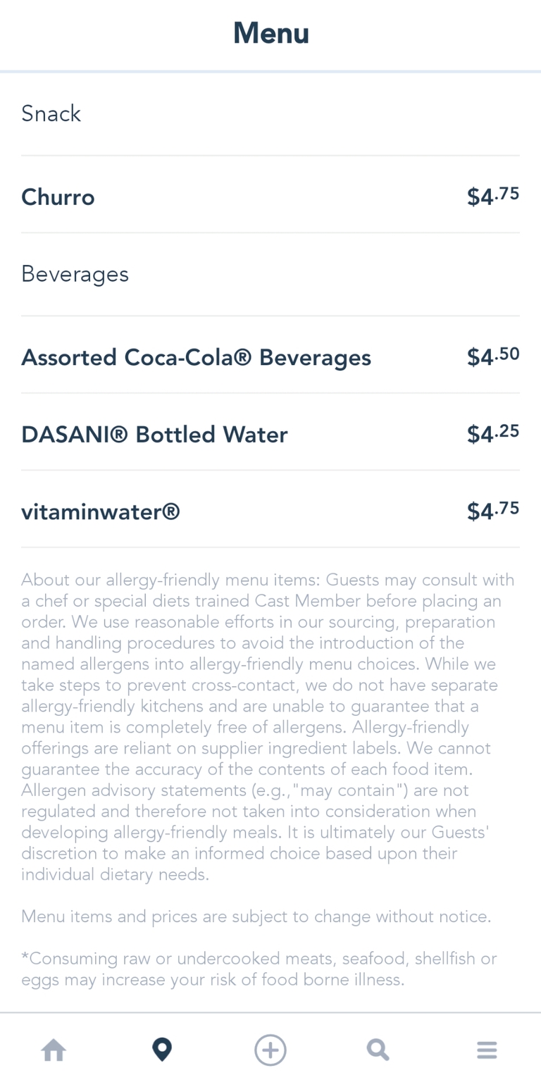This screenshot has width=541, height=1087.
Task: Tap the vitaminwater $4.75 price
Action: coord(493,511)
